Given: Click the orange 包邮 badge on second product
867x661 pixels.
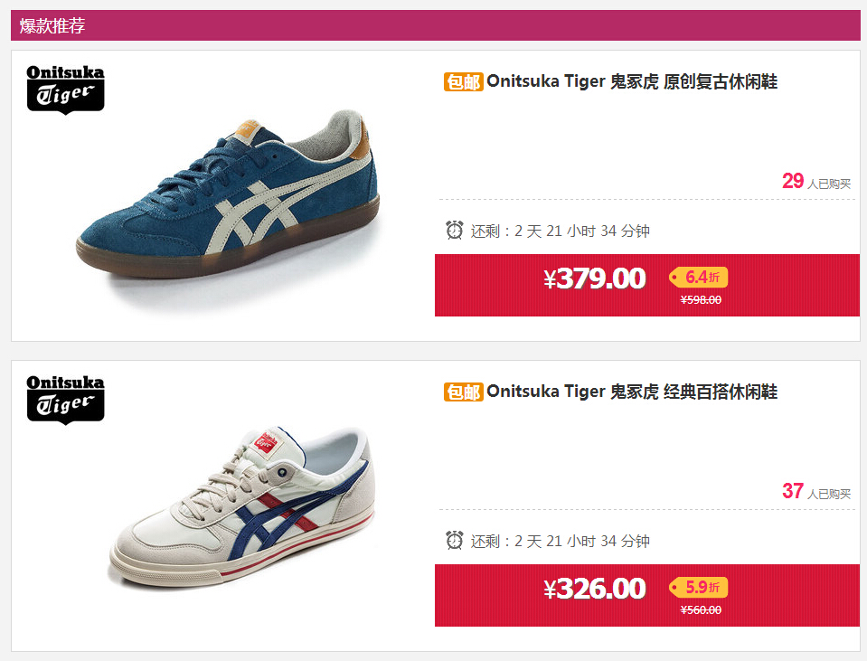Looking at the screenshot, I should pyautogui.click(x=464, y=392).
